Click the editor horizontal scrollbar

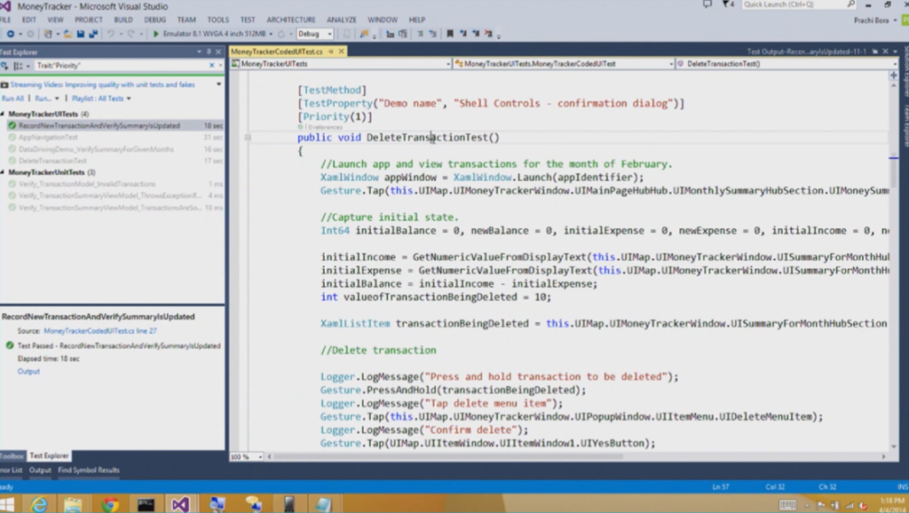[x=447, y=457]
